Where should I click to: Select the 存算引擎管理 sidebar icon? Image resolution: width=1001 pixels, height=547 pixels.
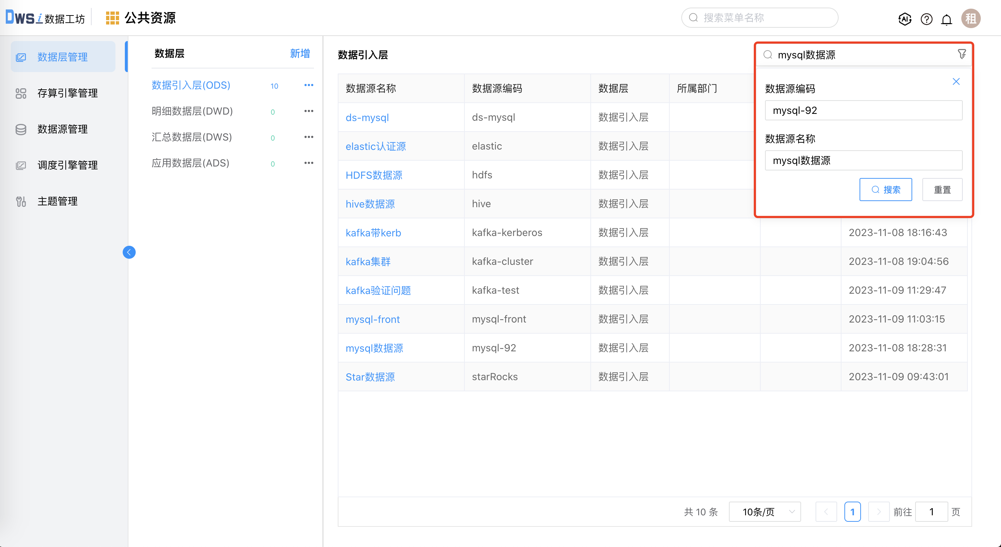21,93
